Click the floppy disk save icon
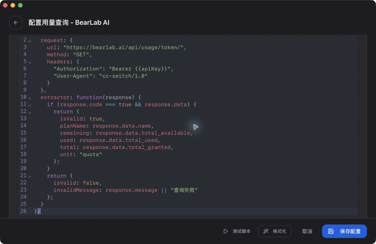This screenshot has width=376, height=244. click(x=331, y=231)
